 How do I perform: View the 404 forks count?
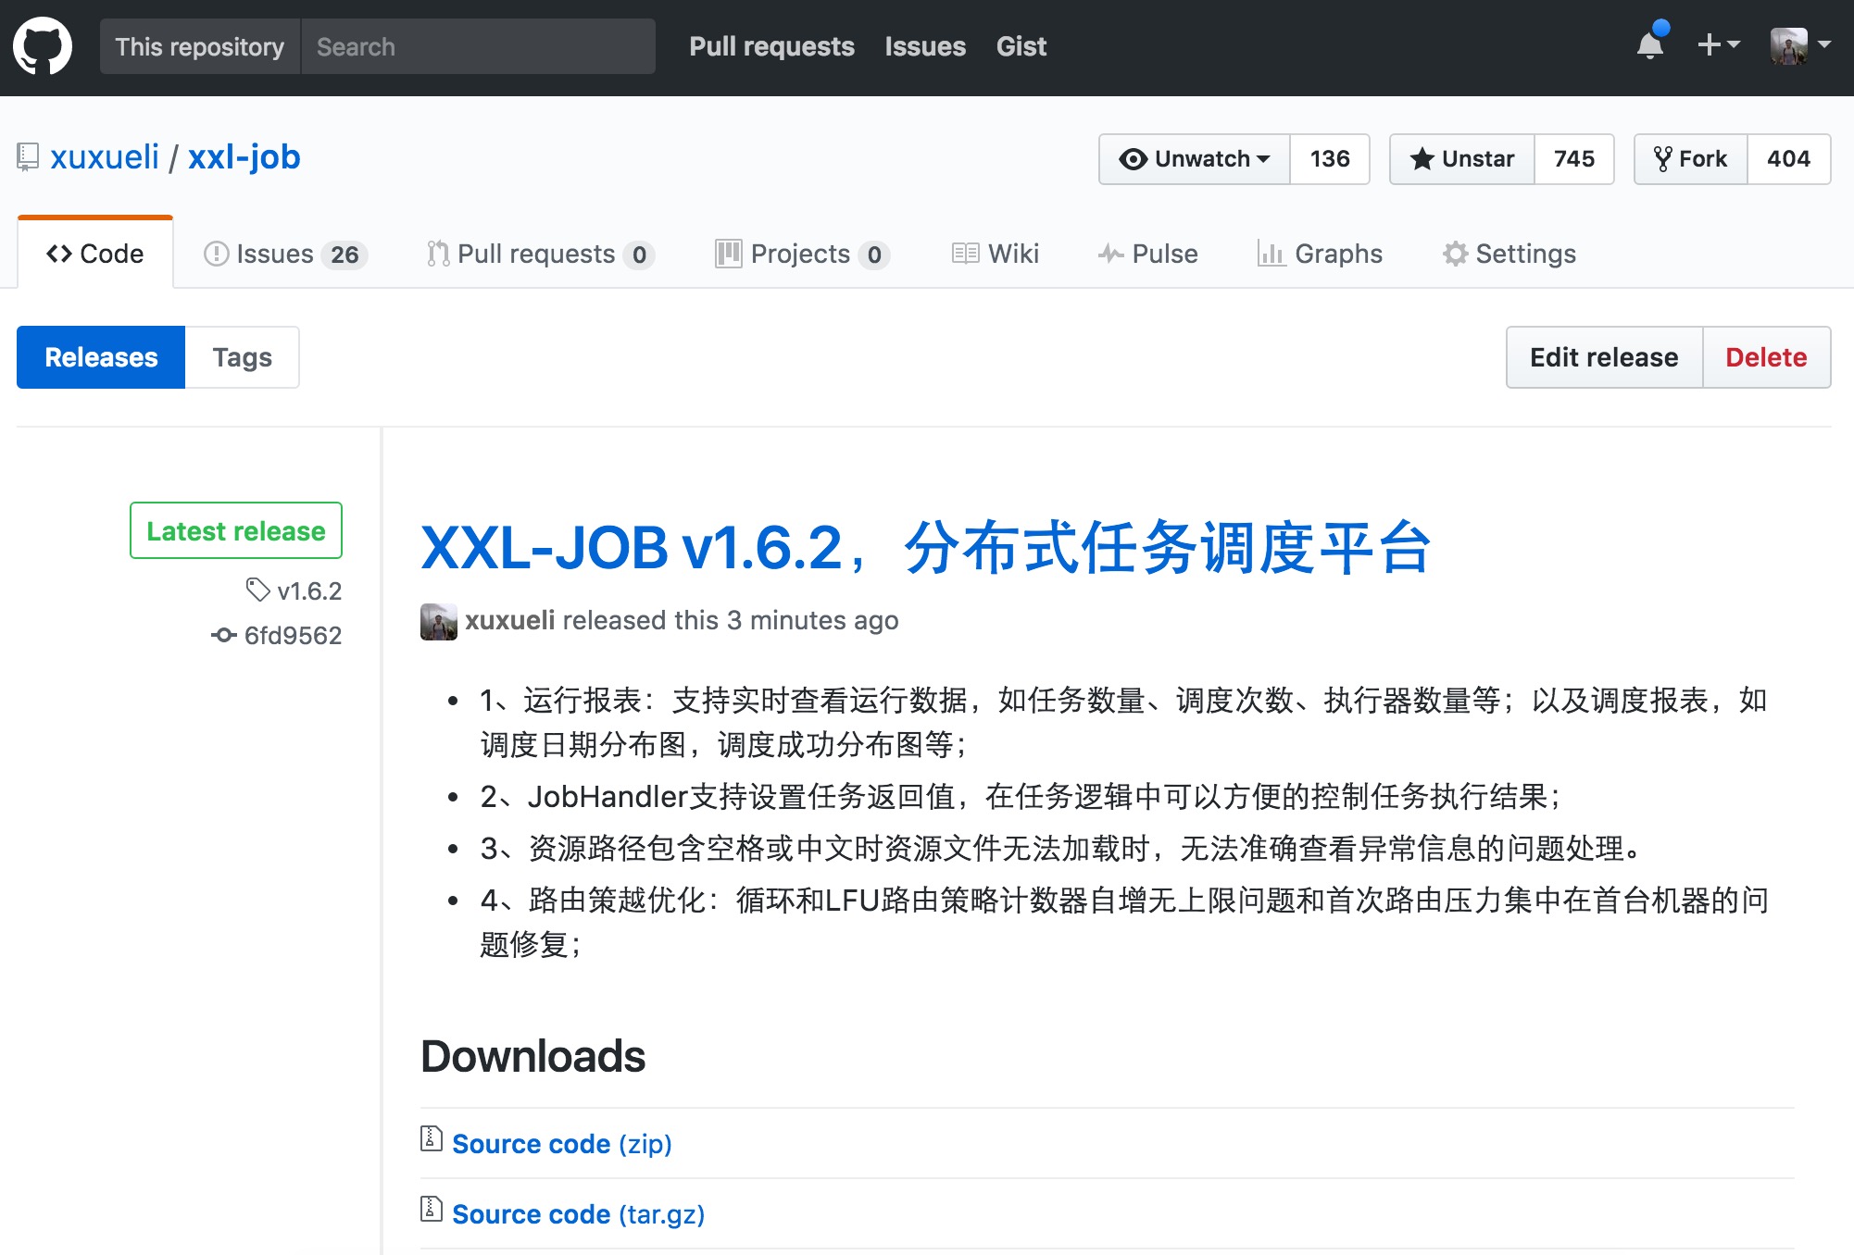pos(1788,159)
